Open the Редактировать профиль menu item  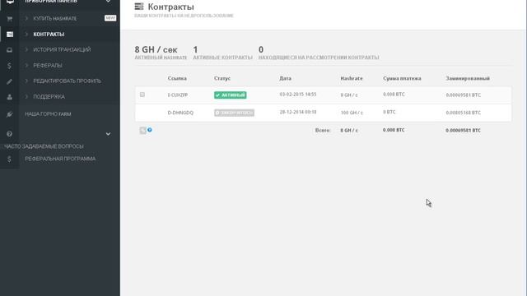pyautogui.click(x=68, y=81)
